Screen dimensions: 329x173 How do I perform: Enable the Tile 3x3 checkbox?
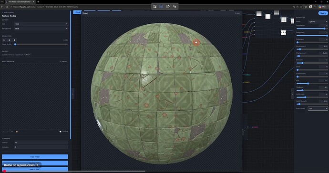coord(61,132)
